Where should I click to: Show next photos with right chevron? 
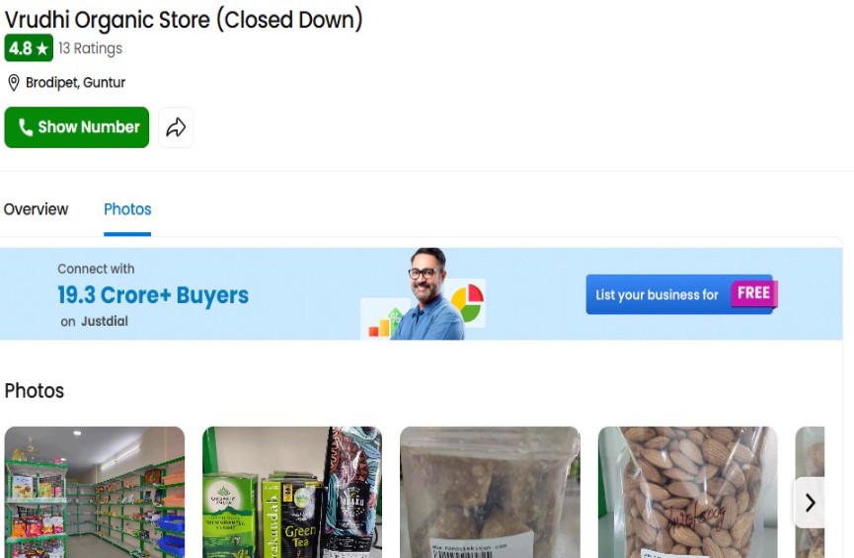[810, 503]
